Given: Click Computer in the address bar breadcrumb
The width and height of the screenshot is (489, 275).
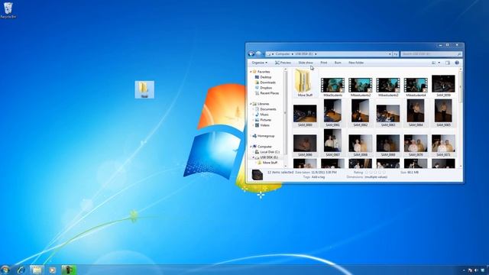Looking at the screenshot, I should click(x=283, y=54).
